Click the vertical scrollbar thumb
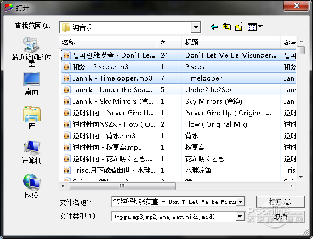 click(x=301, y=50)
